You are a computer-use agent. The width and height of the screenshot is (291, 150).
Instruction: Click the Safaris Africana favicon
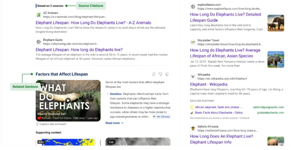193,128
